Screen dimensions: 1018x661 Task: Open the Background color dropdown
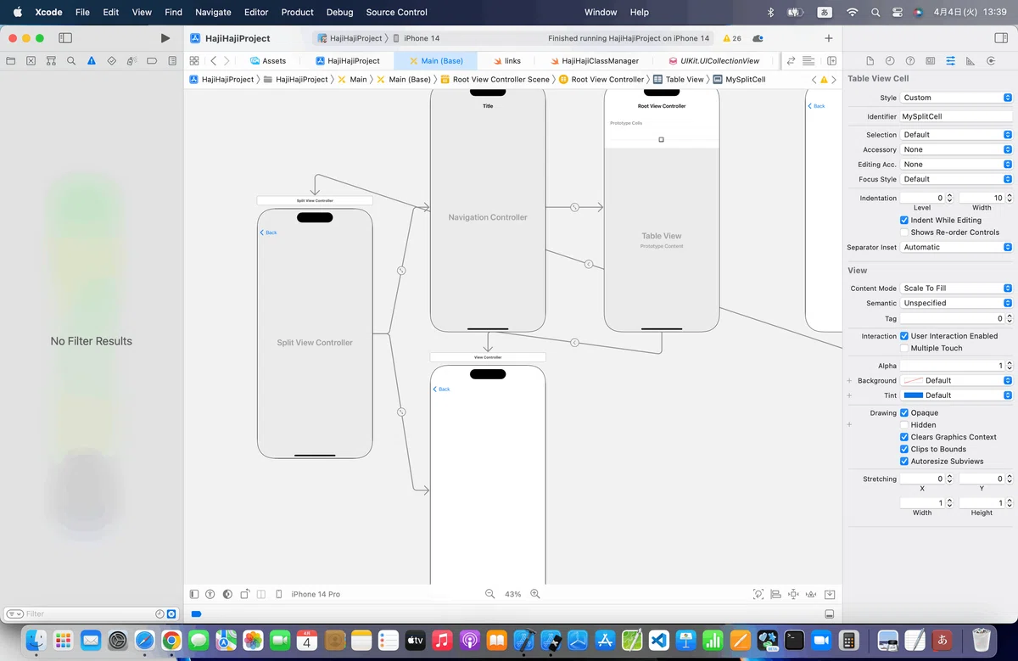[956, 380]
